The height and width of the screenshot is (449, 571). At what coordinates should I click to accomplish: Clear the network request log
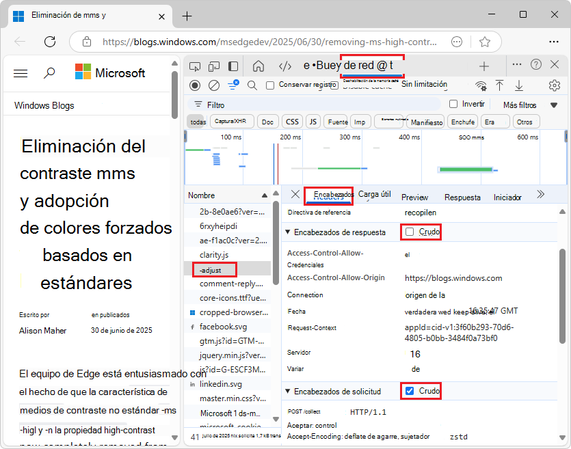(x=213, y=85)
